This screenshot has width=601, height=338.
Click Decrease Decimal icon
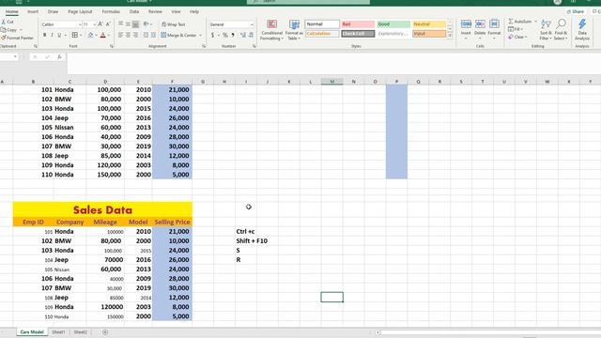click(251, 36)
